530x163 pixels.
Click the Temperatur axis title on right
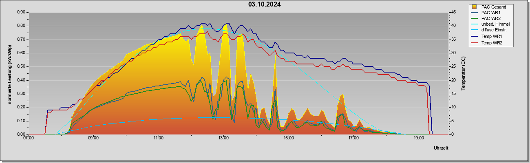click(463, 74)
